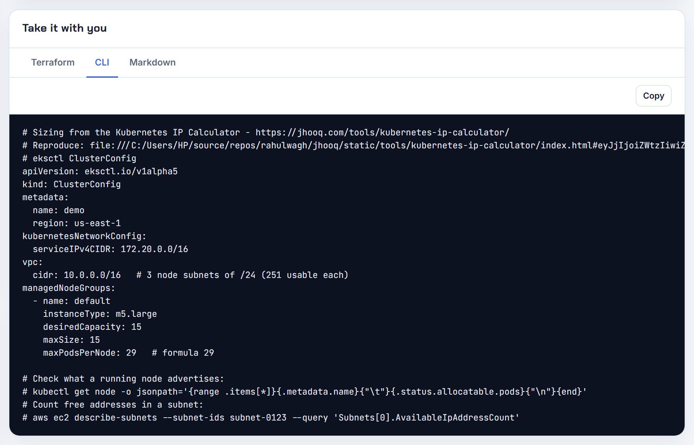
Task: Select the CLI tab
Action: pos(102,63)
